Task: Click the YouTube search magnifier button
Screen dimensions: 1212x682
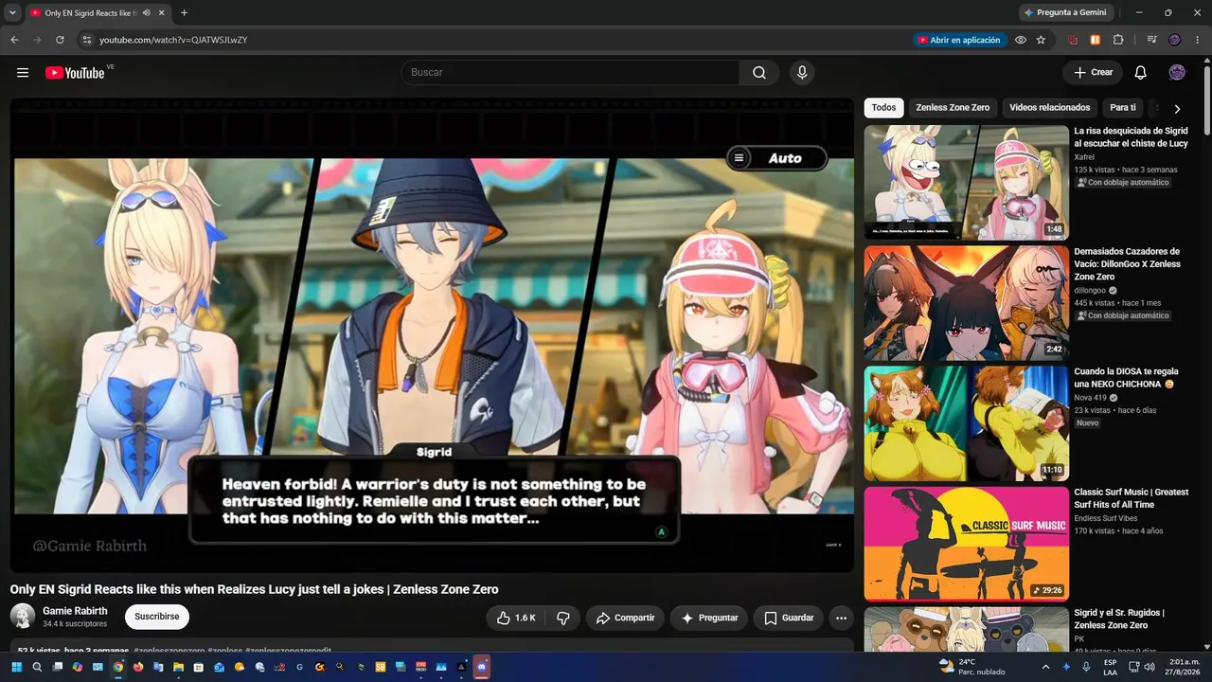Action: (759, 73)
